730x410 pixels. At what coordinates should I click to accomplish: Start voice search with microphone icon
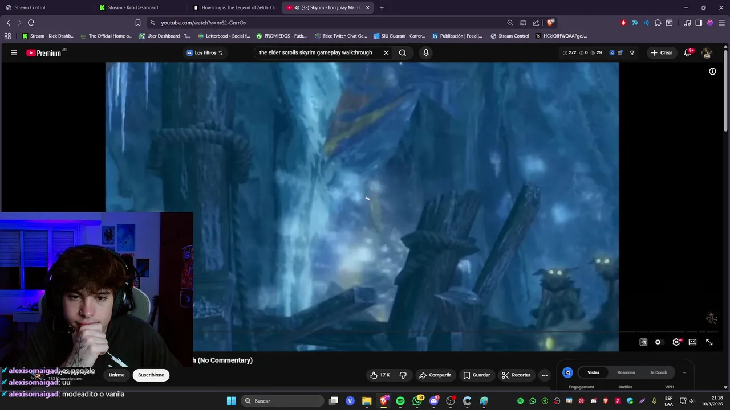(425, 52)
